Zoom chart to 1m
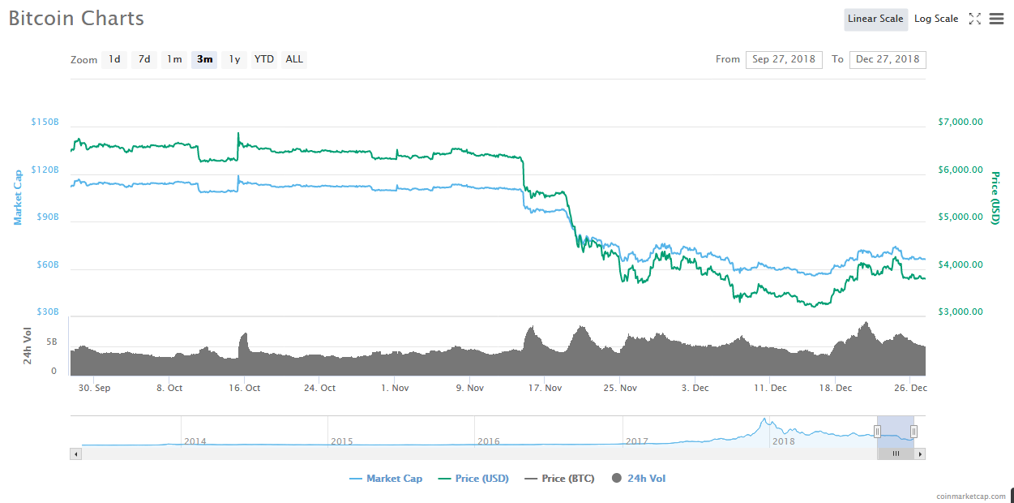This screenshot has width=1014, height=503. coord(174,59)
